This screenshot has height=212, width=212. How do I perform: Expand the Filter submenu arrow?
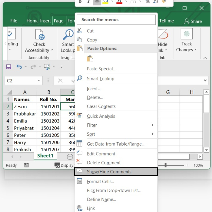click(153, 125)
